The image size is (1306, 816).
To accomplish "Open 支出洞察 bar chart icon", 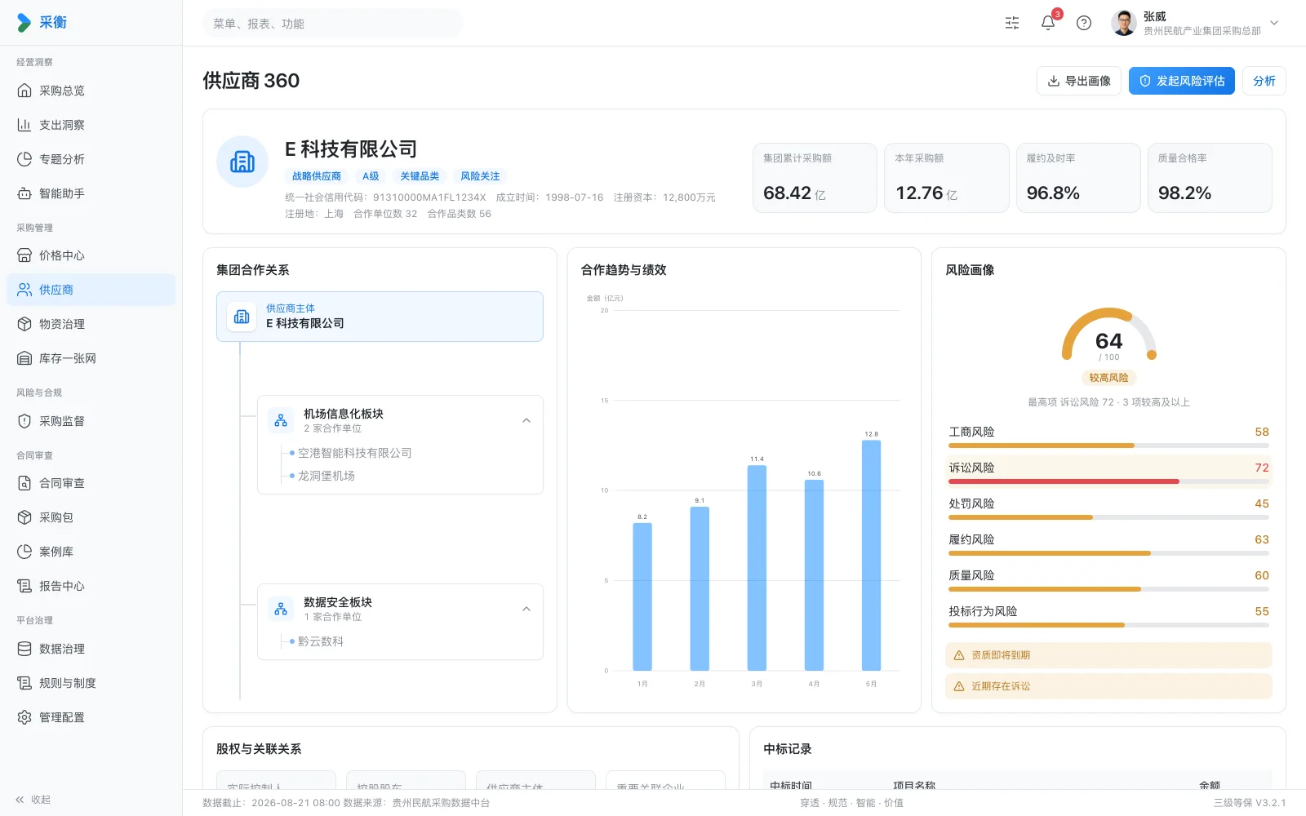I will (x=24, y=125).
